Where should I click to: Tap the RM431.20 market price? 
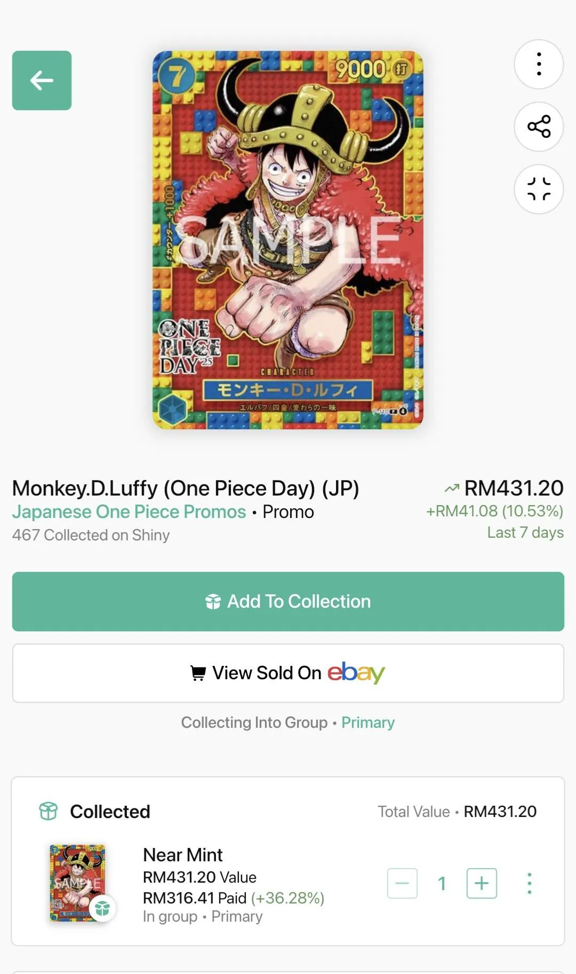click(513, 488)
